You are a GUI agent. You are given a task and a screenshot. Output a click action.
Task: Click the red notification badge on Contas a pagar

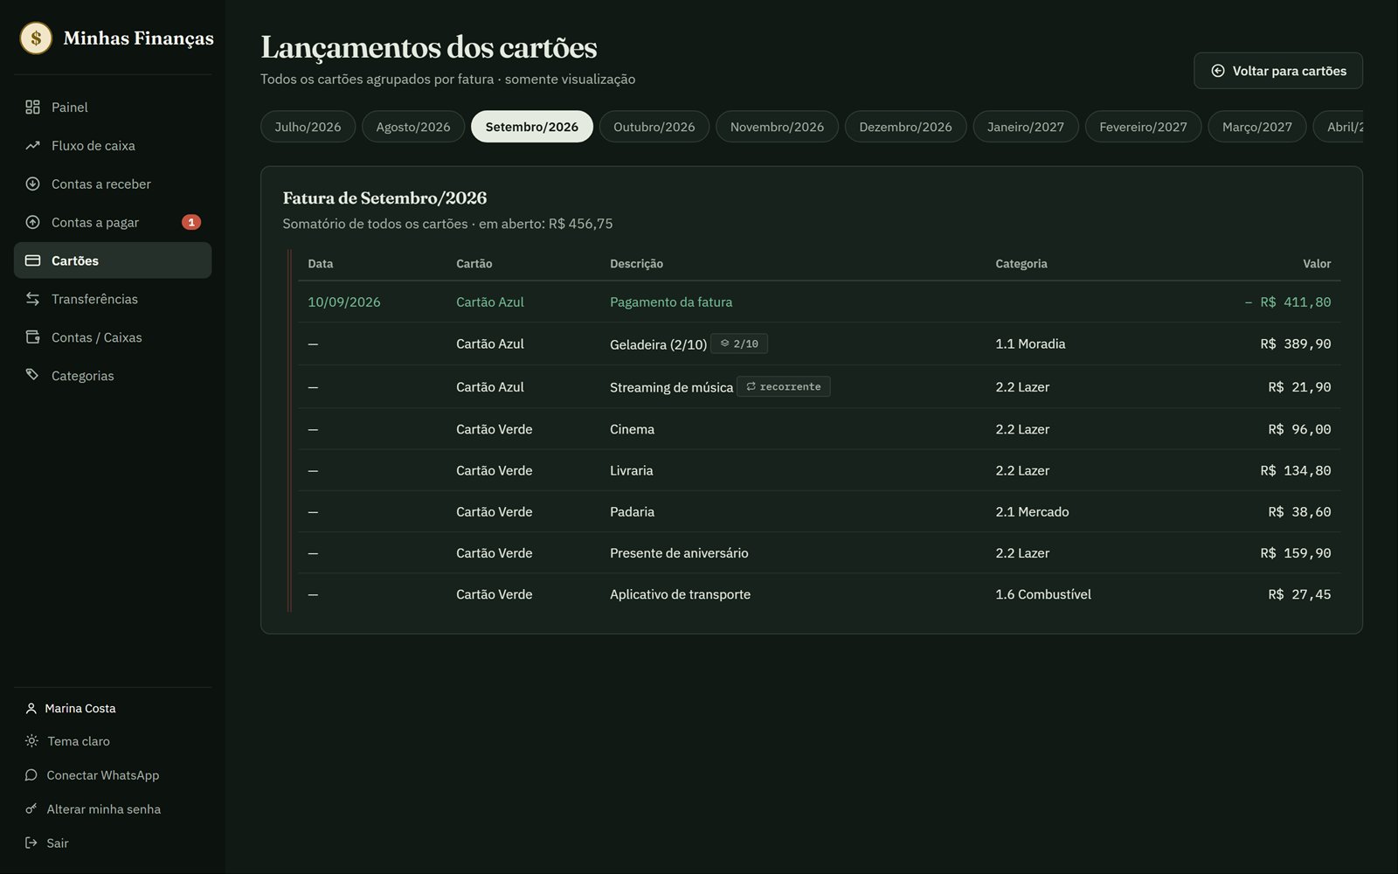pyautogui.click(x=191, y=222)
